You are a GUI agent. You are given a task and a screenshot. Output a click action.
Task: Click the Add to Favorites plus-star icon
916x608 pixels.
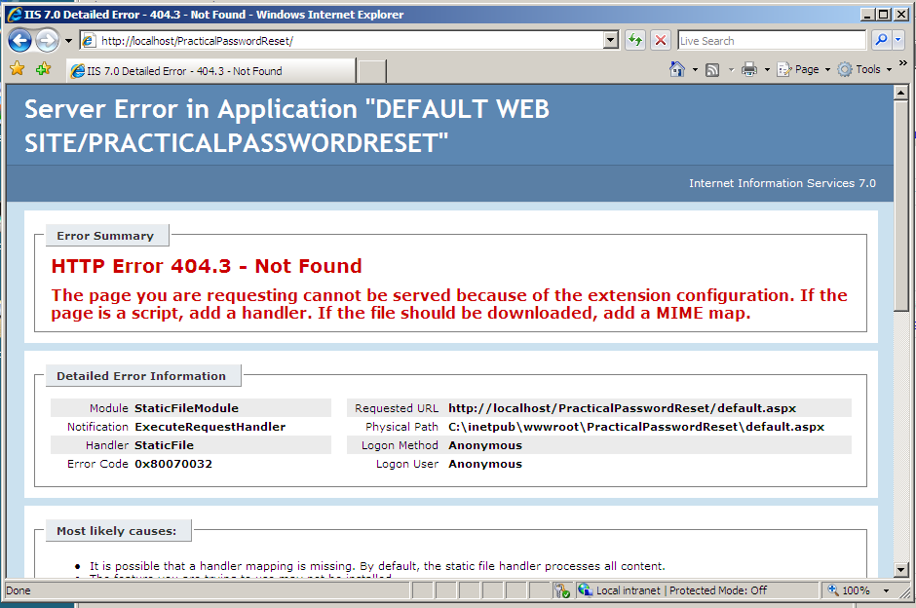point(42,69)
